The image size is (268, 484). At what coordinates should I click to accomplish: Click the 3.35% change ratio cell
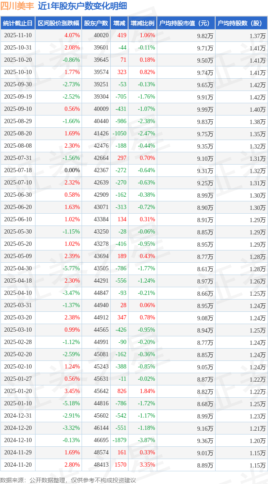147,465
